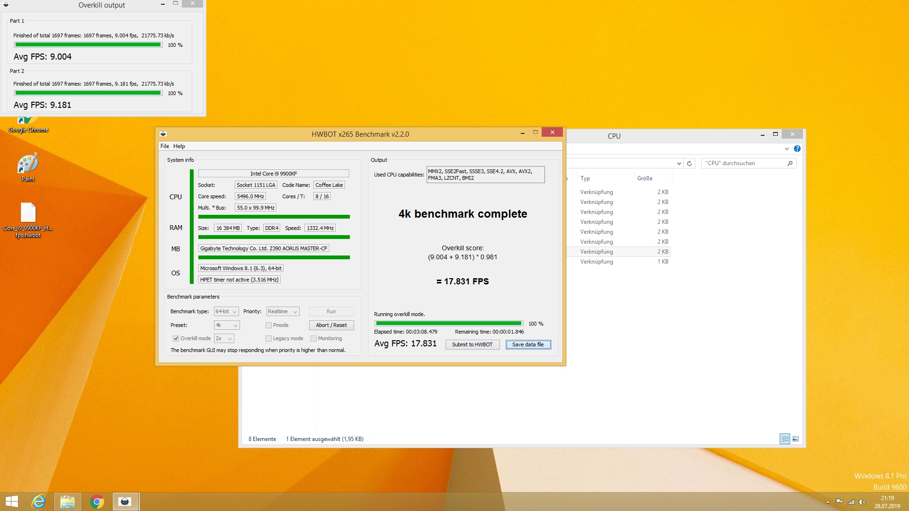Open the File menu
909x511 pixels.
click(165, 146)
